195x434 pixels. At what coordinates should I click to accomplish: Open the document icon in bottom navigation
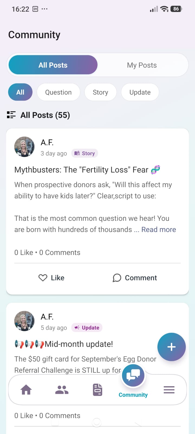tap(97, 390)
